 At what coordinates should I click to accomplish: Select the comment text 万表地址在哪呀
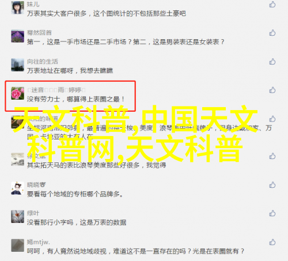(x=50, y=71)
